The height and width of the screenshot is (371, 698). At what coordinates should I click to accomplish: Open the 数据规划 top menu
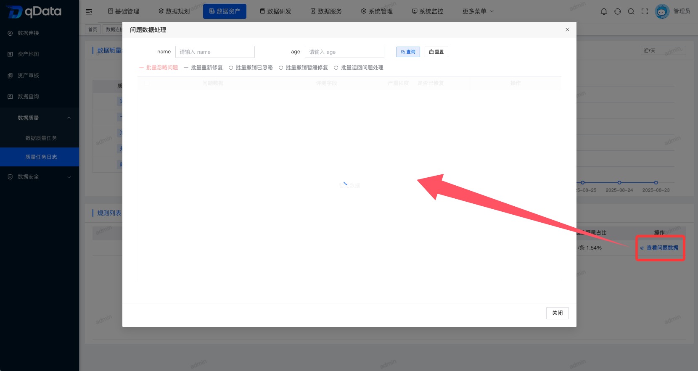(x=174, y=11)
